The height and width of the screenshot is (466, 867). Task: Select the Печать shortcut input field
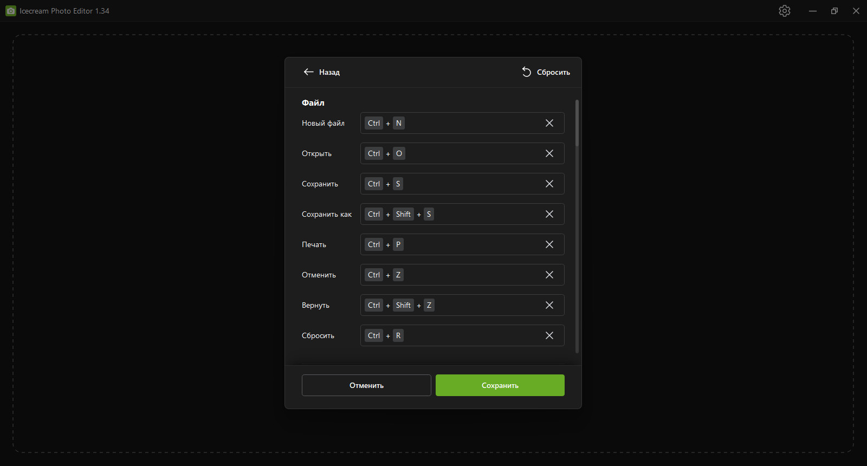click(462, 244)
